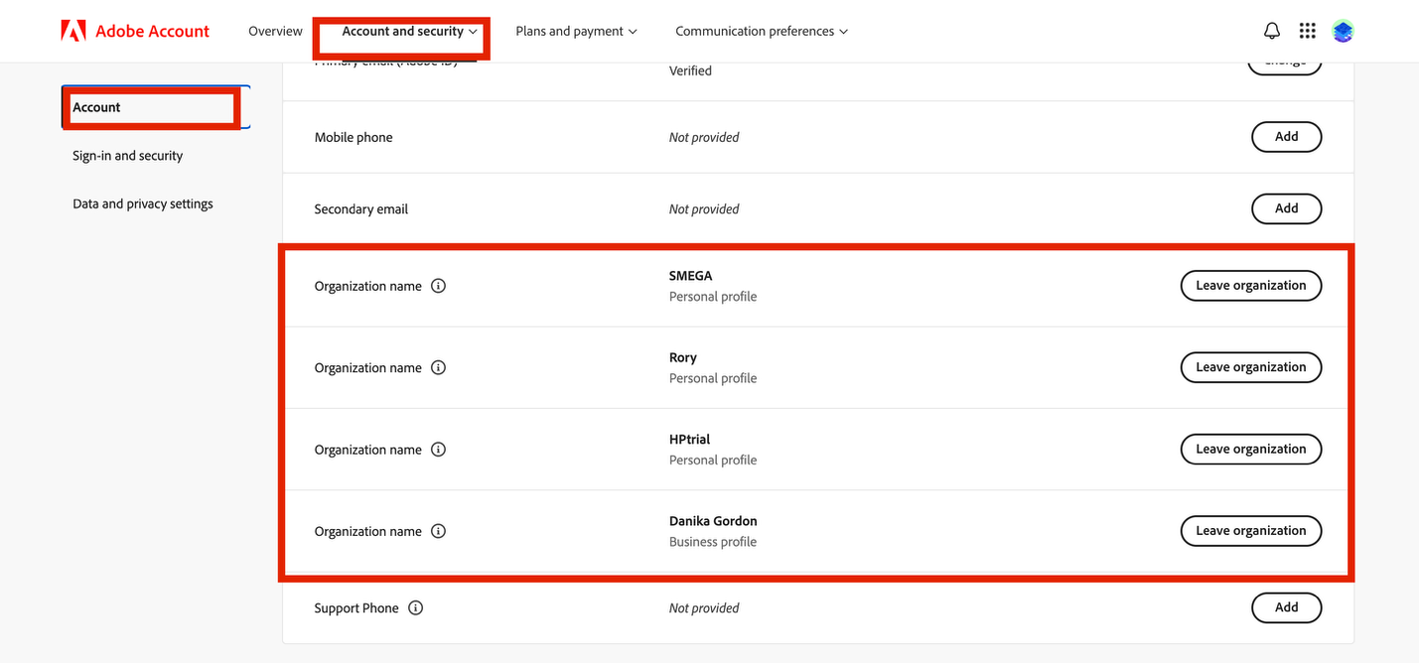Click the Support Phone label

tap(356, 608)
